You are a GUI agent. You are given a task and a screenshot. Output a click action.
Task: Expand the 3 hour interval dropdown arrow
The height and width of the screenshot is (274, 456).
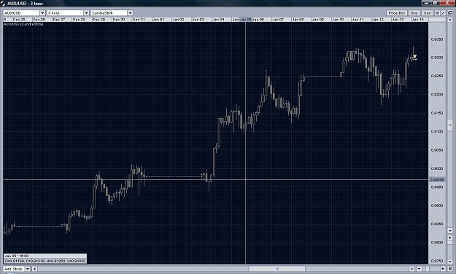[x=86, y=13]
